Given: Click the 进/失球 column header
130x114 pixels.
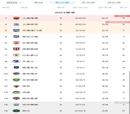Looking at the screenshot, I should [105, 8].
